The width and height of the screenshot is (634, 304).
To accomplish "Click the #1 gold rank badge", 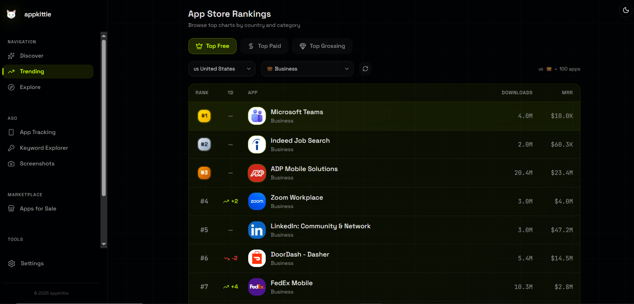I will [x=204, y=116].
